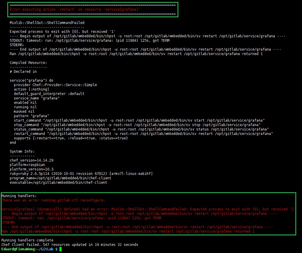Click the "status_command" line
Image resolution: width=302 pixels, height=253 pixels.
point(141,129)
